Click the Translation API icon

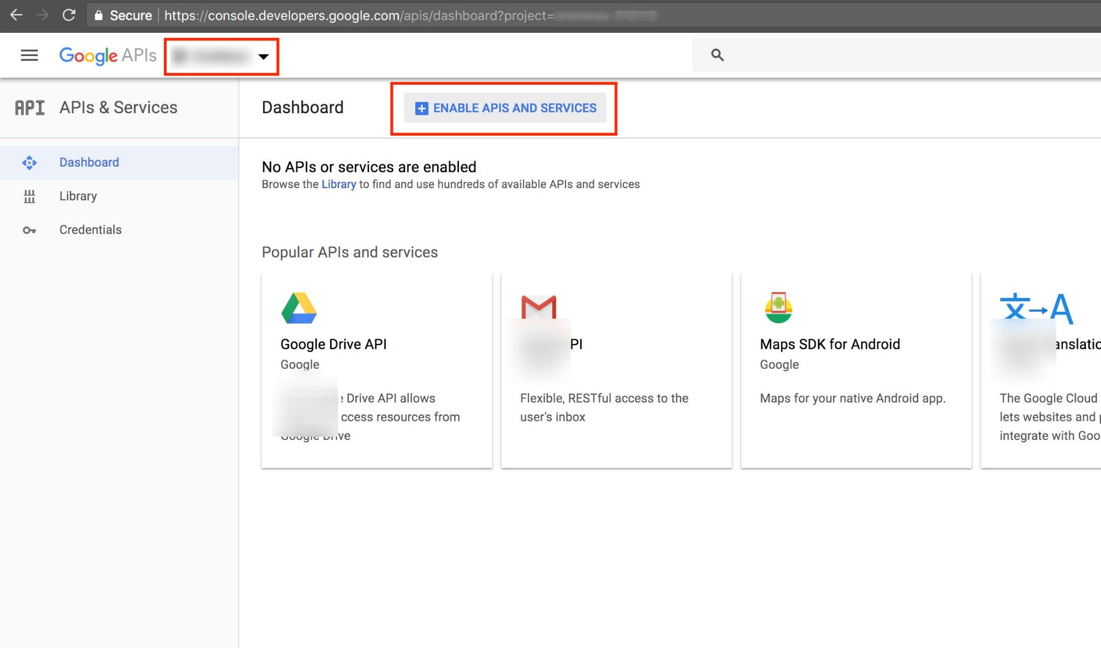[1036, 308]
